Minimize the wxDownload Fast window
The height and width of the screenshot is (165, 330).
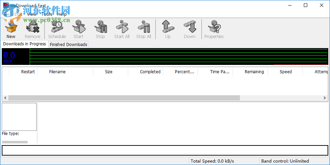290,5
